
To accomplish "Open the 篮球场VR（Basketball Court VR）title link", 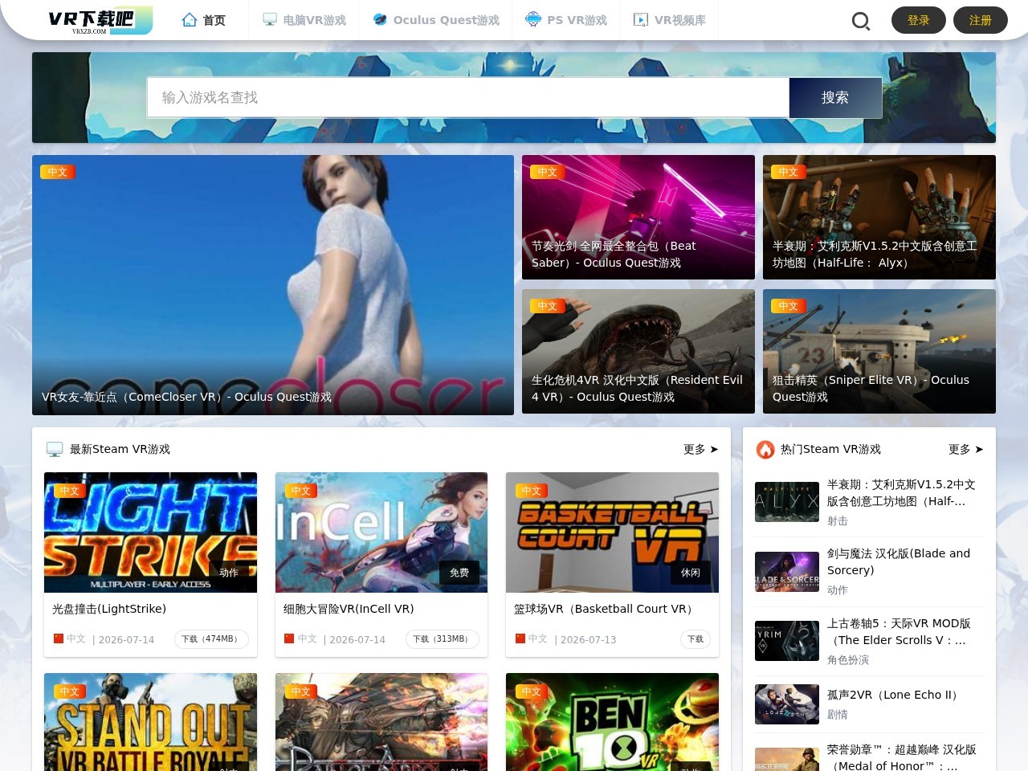I will click(x=606, y=609).
